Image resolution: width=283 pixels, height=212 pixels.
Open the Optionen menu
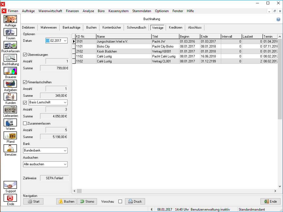(162, 11)
